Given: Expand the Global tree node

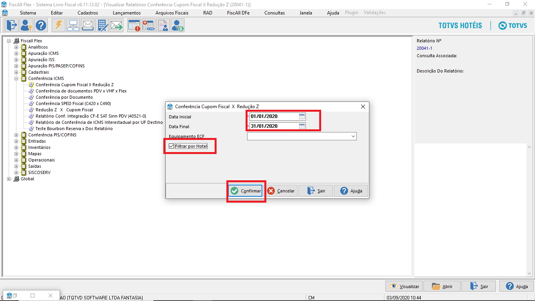Looking at the screenshot, I should point(9,179).
